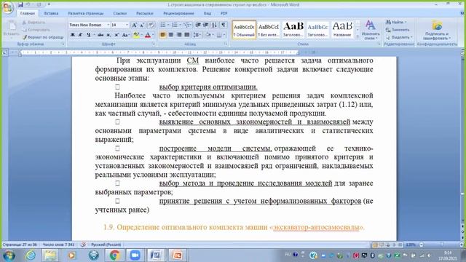Image resolution: width=466 pixels, height=262 pixels.
Task: Apply Обычный style from gallery
Action: 244,30
